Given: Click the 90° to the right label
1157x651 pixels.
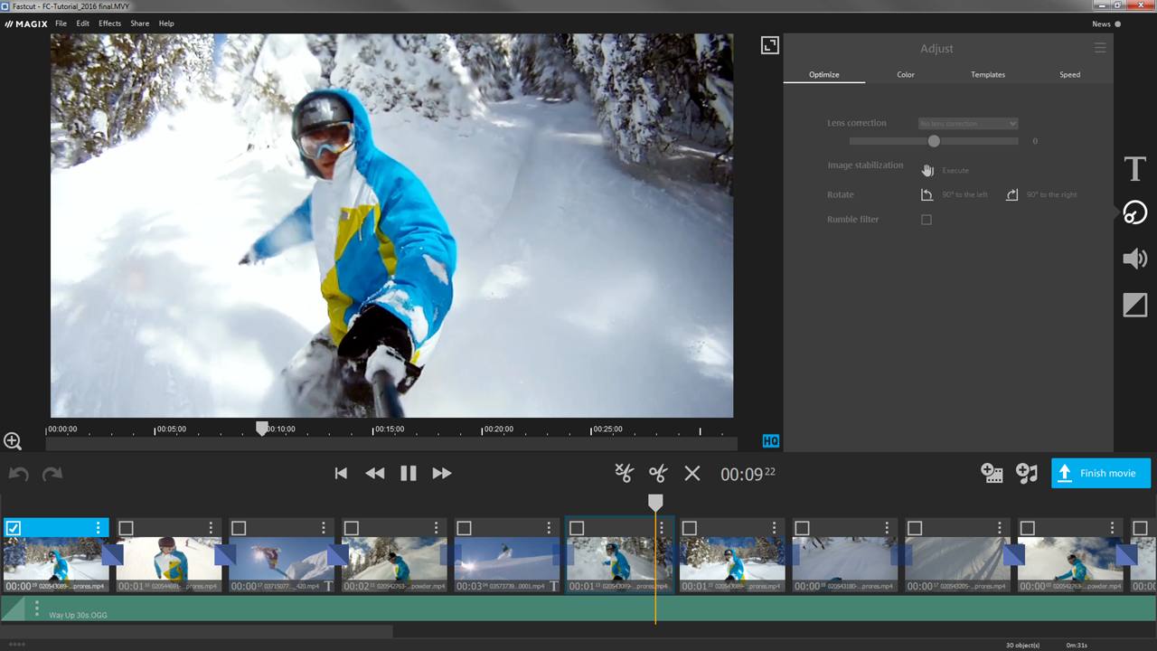Looking at the screenshot, I should pos(1052,194).
